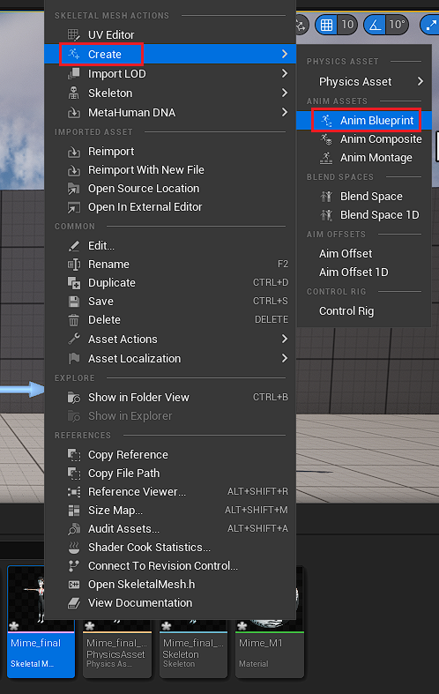Click the MetaHuman DNA icon
Screen dimensions: 439x694
(73, 112)
